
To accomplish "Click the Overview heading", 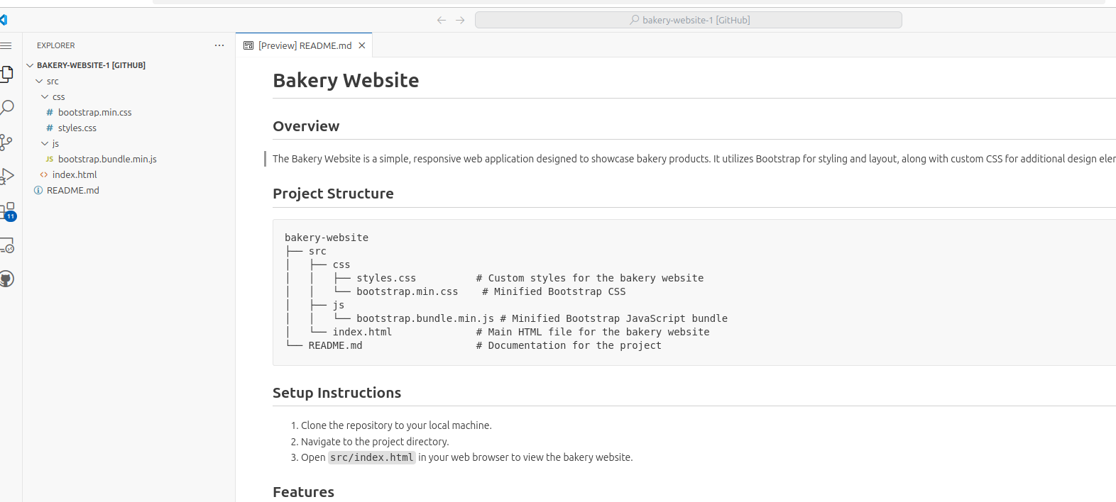I will pos(306,126).
